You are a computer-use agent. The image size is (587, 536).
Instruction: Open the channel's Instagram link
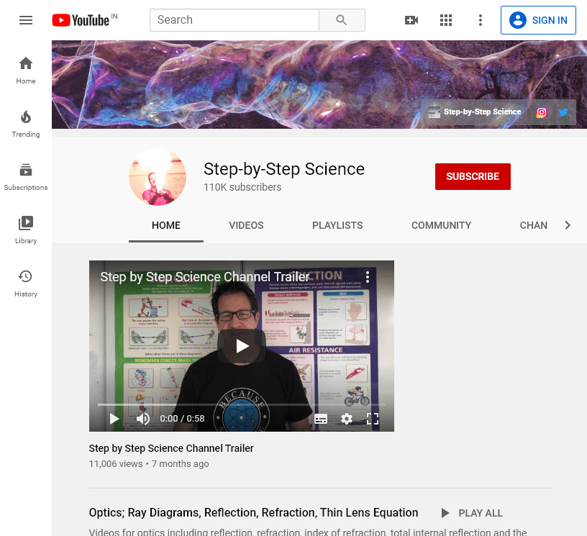coord(542,112)
